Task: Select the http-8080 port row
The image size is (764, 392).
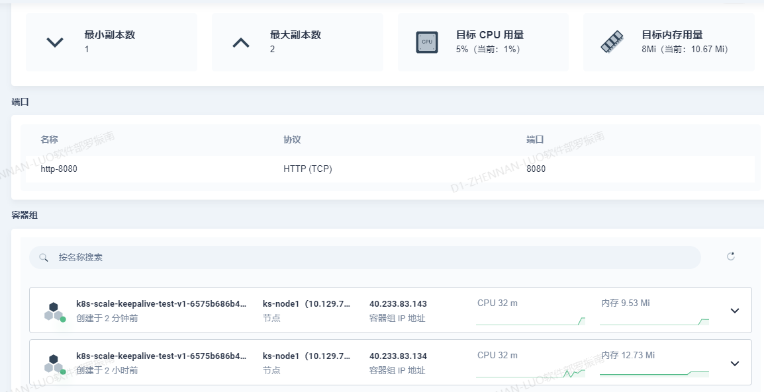Action: point(389,169)
